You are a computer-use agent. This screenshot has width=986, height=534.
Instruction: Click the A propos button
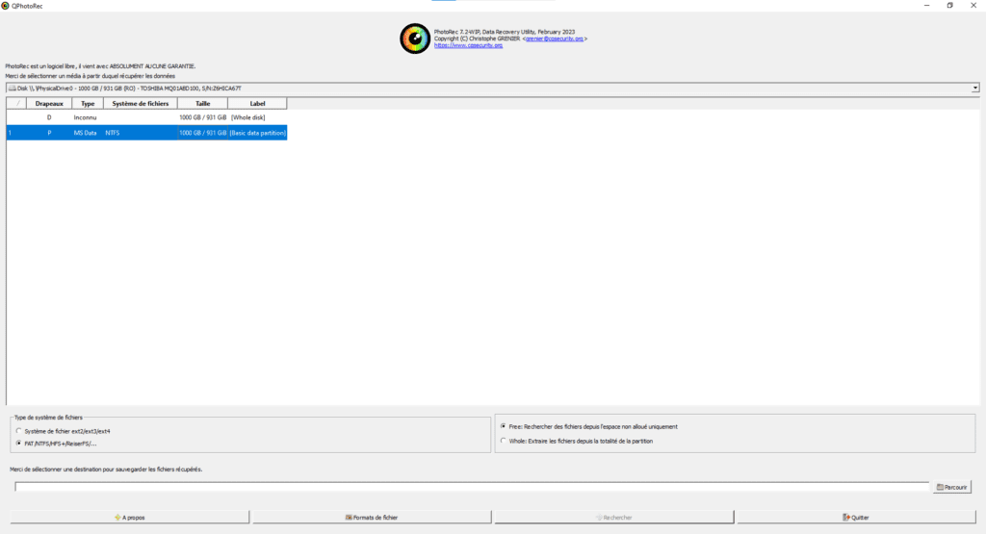[130, 517]
